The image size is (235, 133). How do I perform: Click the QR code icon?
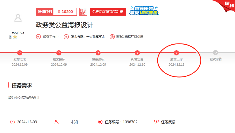coord(83,12)
